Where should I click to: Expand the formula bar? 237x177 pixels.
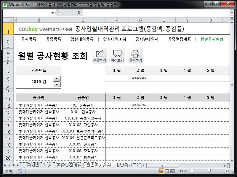pos(232,13)
